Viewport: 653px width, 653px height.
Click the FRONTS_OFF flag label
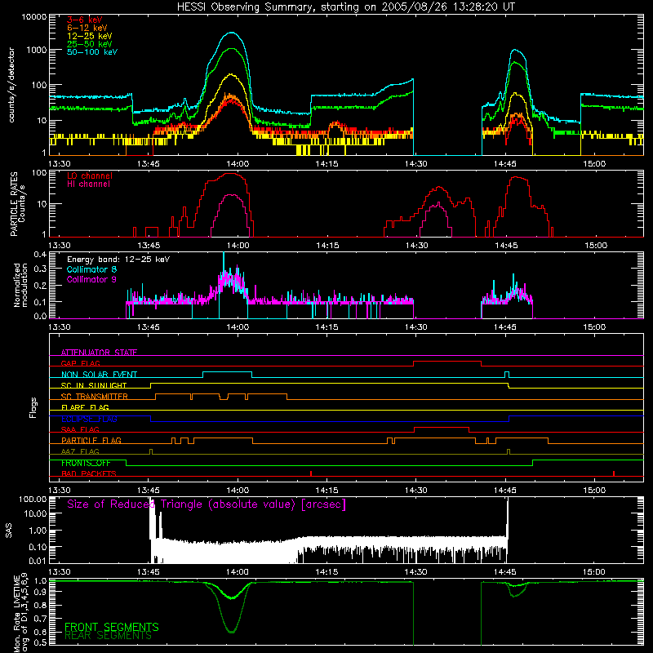(86, 463)
